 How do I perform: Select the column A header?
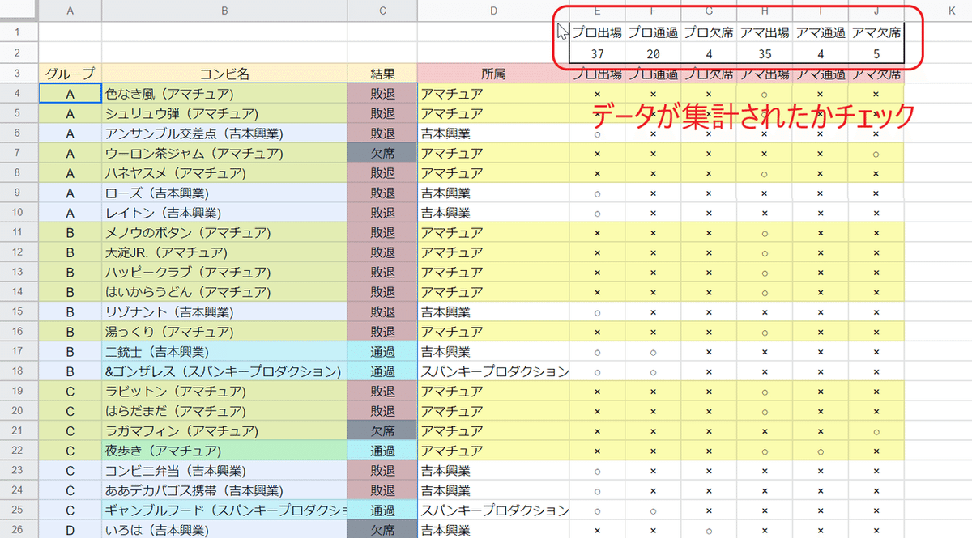click(x=70, y=11)
